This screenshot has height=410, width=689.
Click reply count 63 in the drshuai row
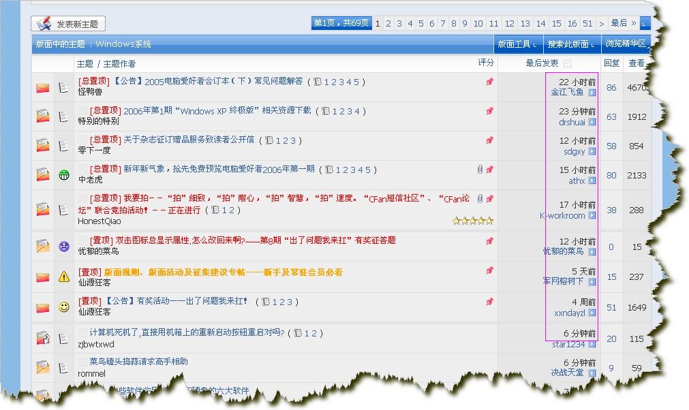point(611,116)
